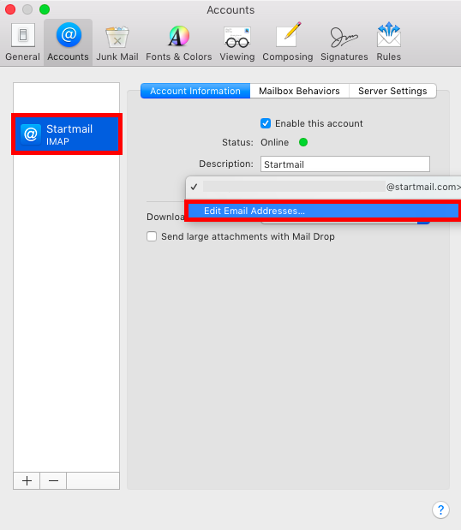The width and height of the screenshot is (461, 530).
Task: Open the Viewing preferences pane
Action: [x=237, y=42]
